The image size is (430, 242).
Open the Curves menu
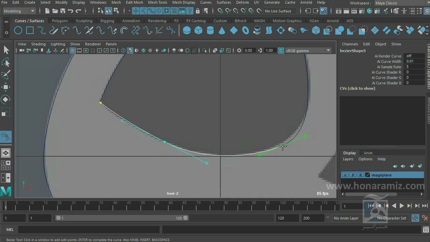tap(206, 2)
